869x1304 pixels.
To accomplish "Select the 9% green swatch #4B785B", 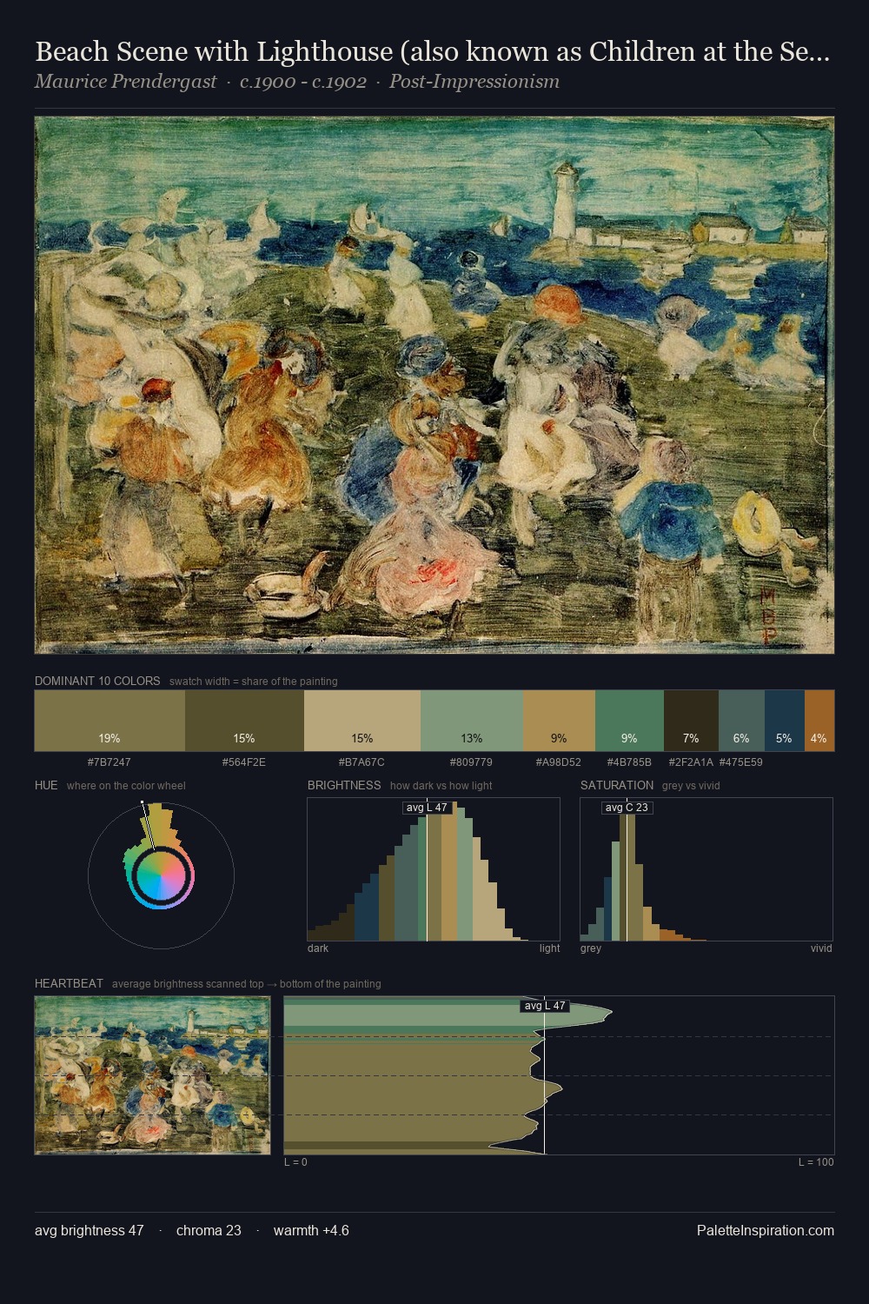I will 629,721.
